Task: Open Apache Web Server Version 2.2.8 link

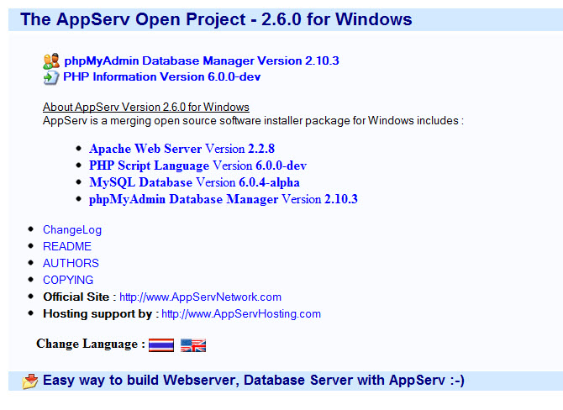Action: [182, 149]
